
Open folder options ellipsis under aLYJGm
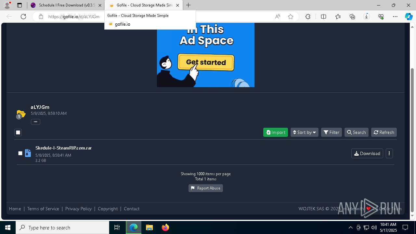click(x=35, y=122)
